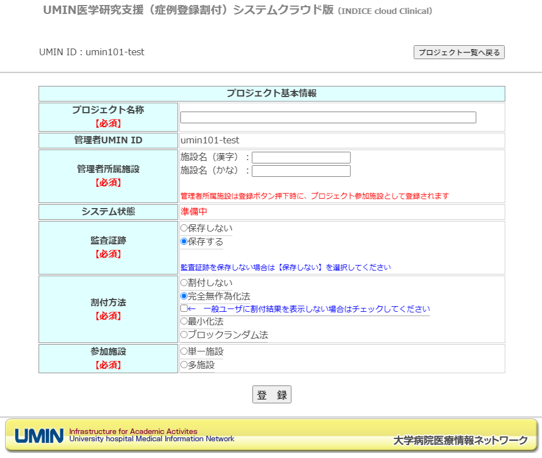The image size is (542, 458).
Task: Select 完全無作為化法 radio option
Action: click(x=184, y=296)
